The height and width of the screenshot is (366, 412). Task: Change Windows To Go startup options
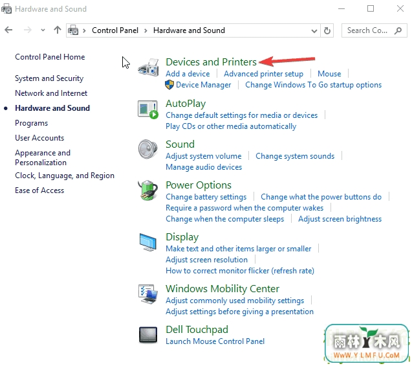pos(313,85)
